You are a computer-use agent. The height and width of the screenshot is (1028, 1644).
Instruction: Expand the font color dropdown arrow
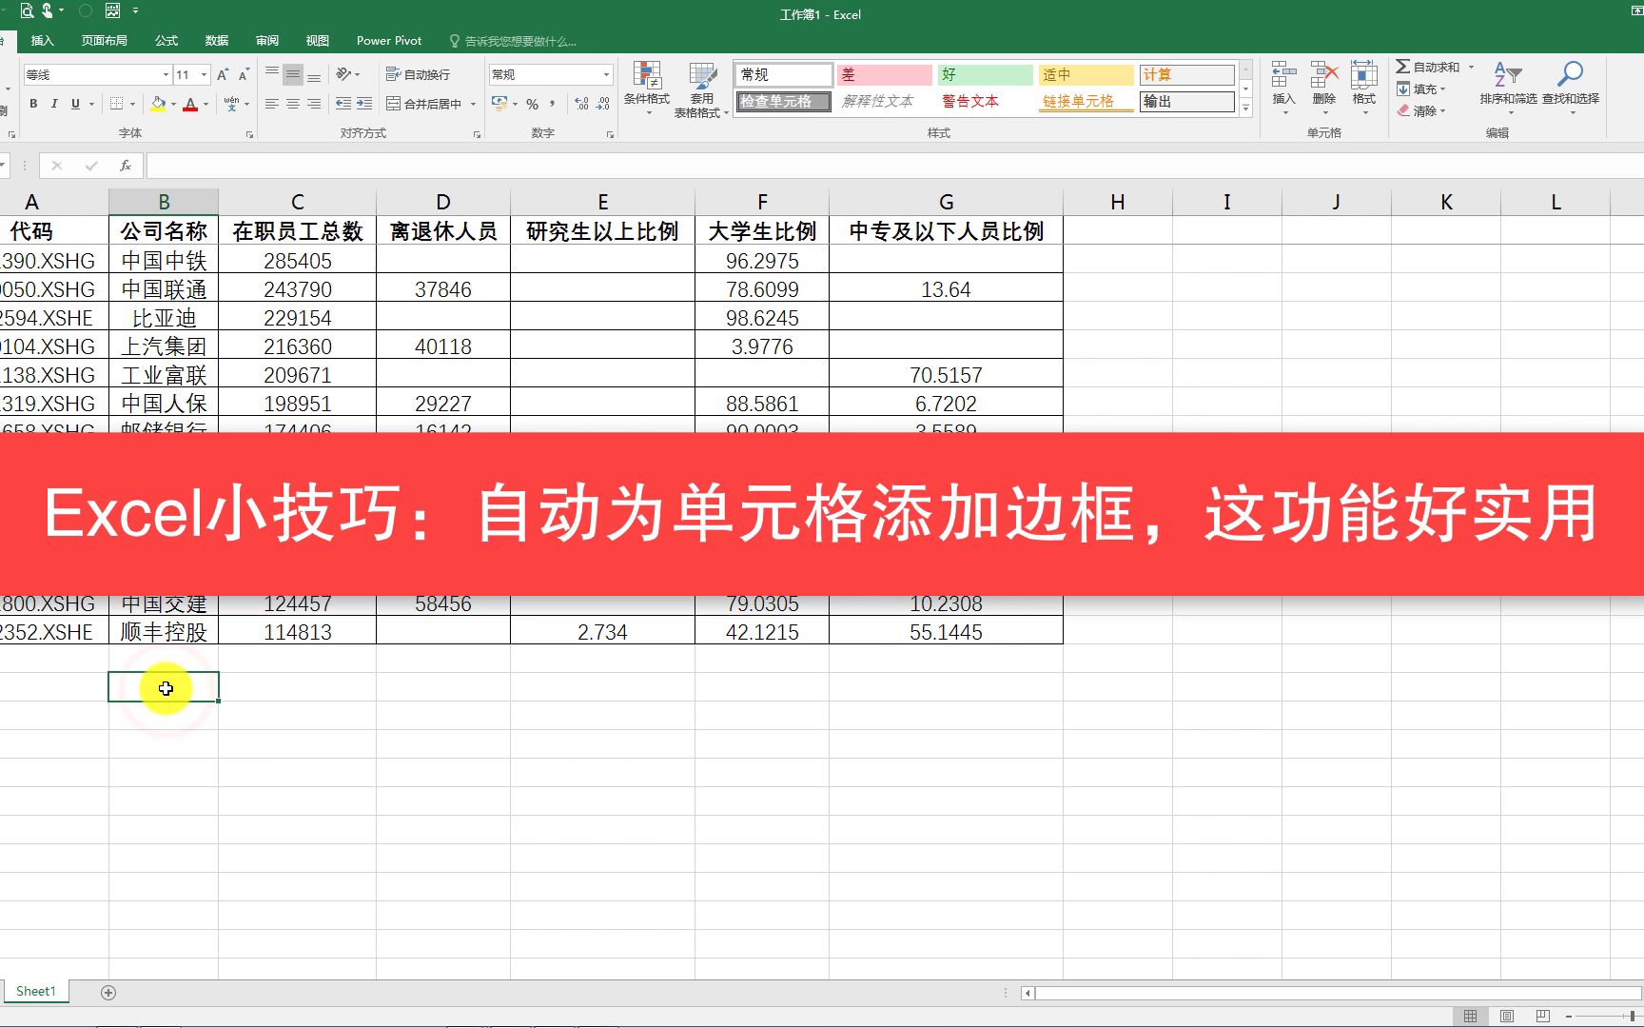point(205,104)
